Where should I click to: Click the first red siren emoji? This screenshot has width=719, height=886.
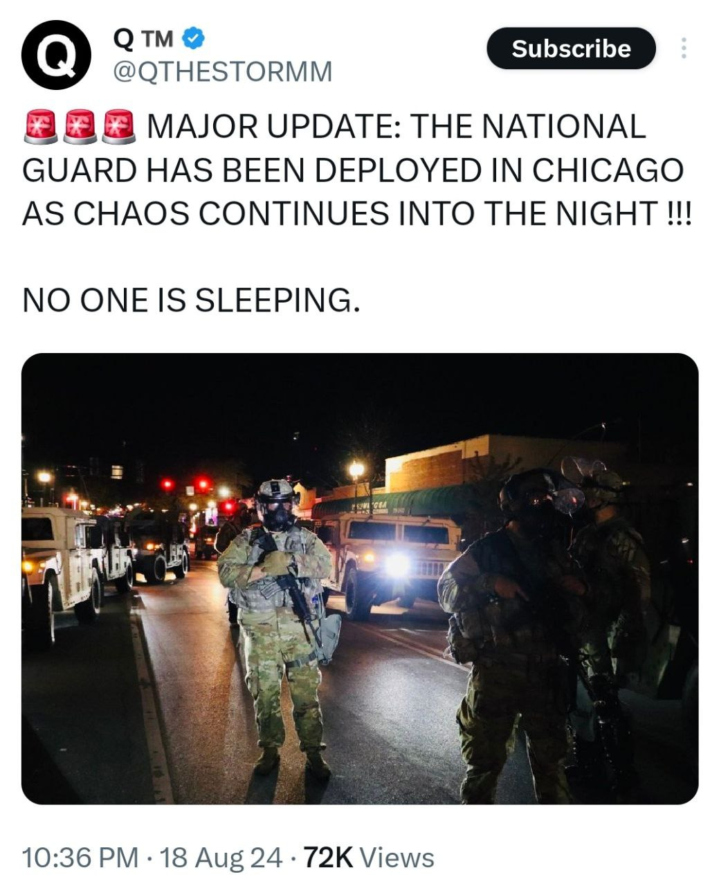(41, 127)
